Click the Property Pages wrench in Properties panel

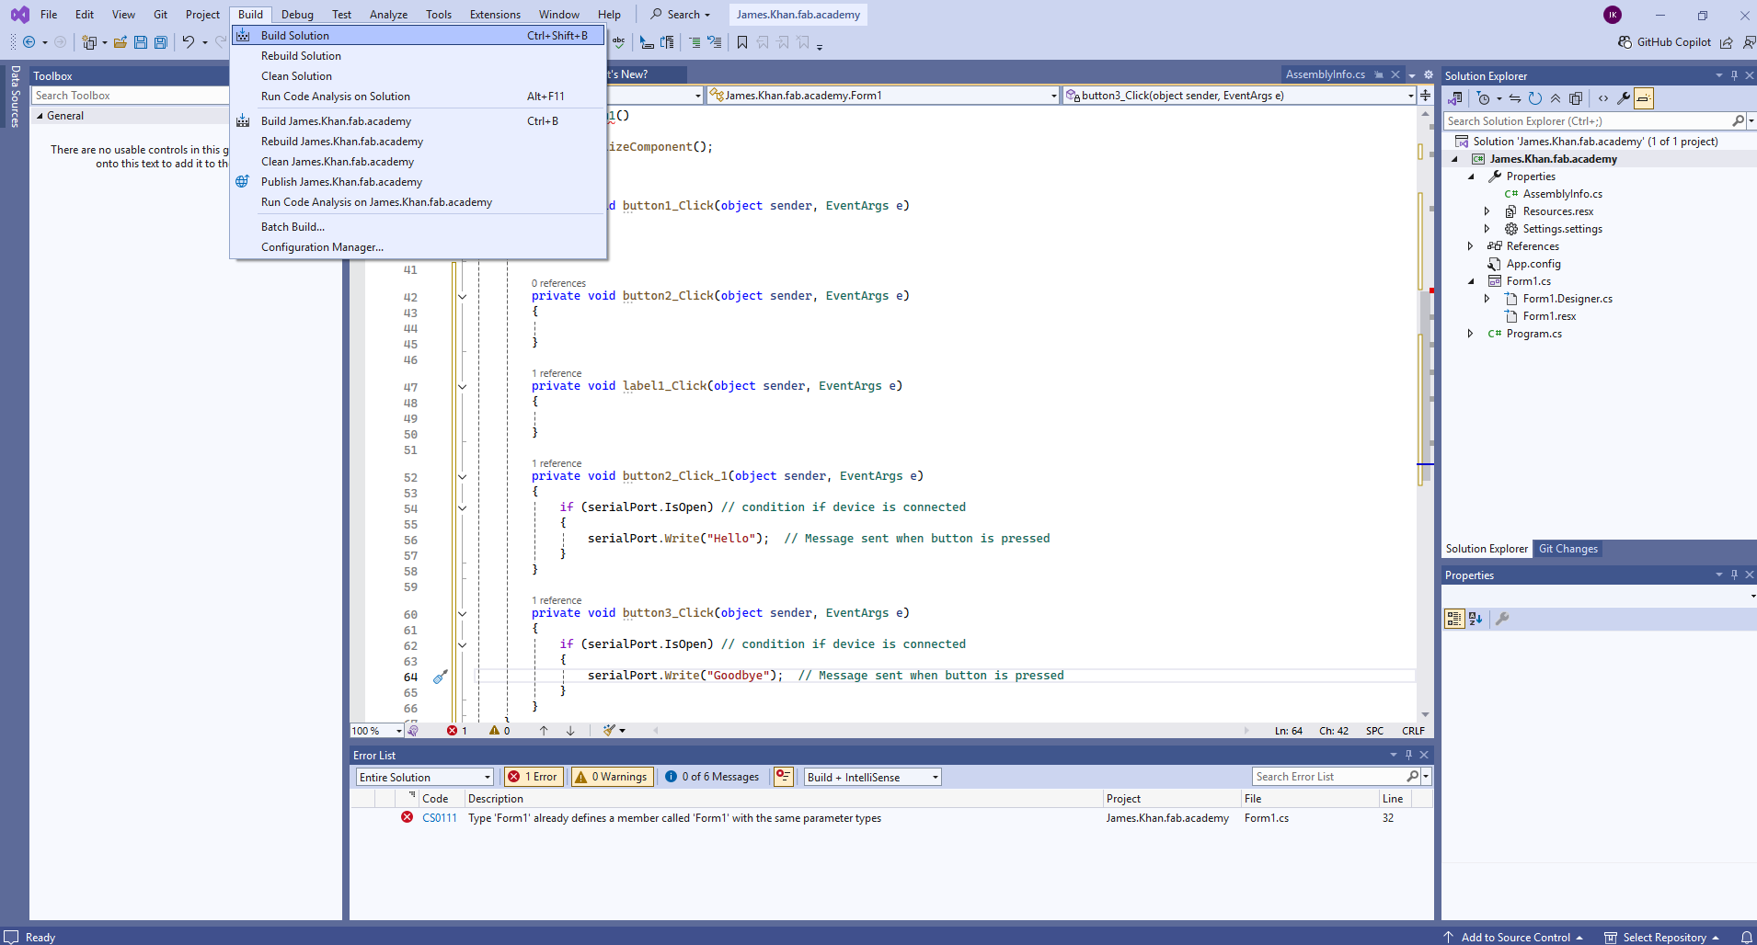coord(1502,619)
